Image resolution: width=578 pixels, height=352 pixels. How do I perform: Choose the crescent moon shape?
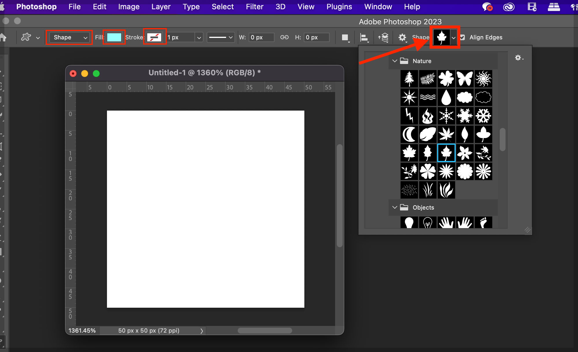coord(409,134)
